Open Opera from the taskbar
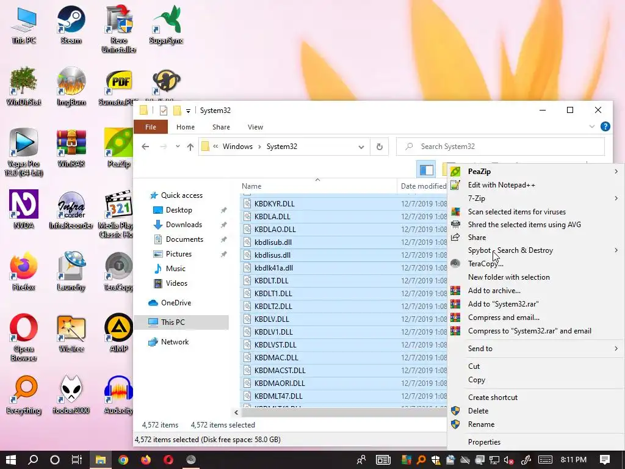This screenshot has width=625, height=469. pos(168,460)
